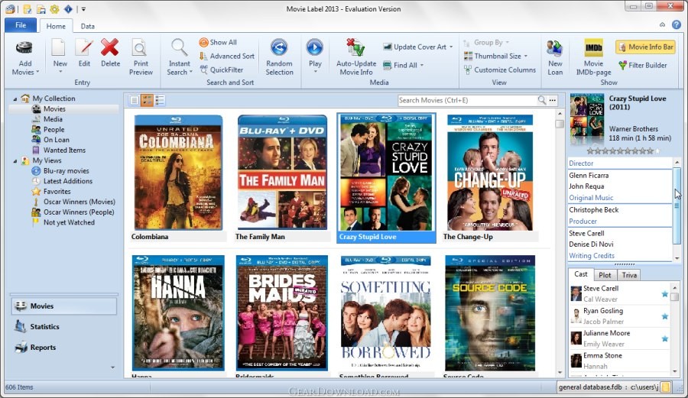The image size is (688, 398).
Task: Open the Thumbnail Size dropdown
Action: click(496, 56)
